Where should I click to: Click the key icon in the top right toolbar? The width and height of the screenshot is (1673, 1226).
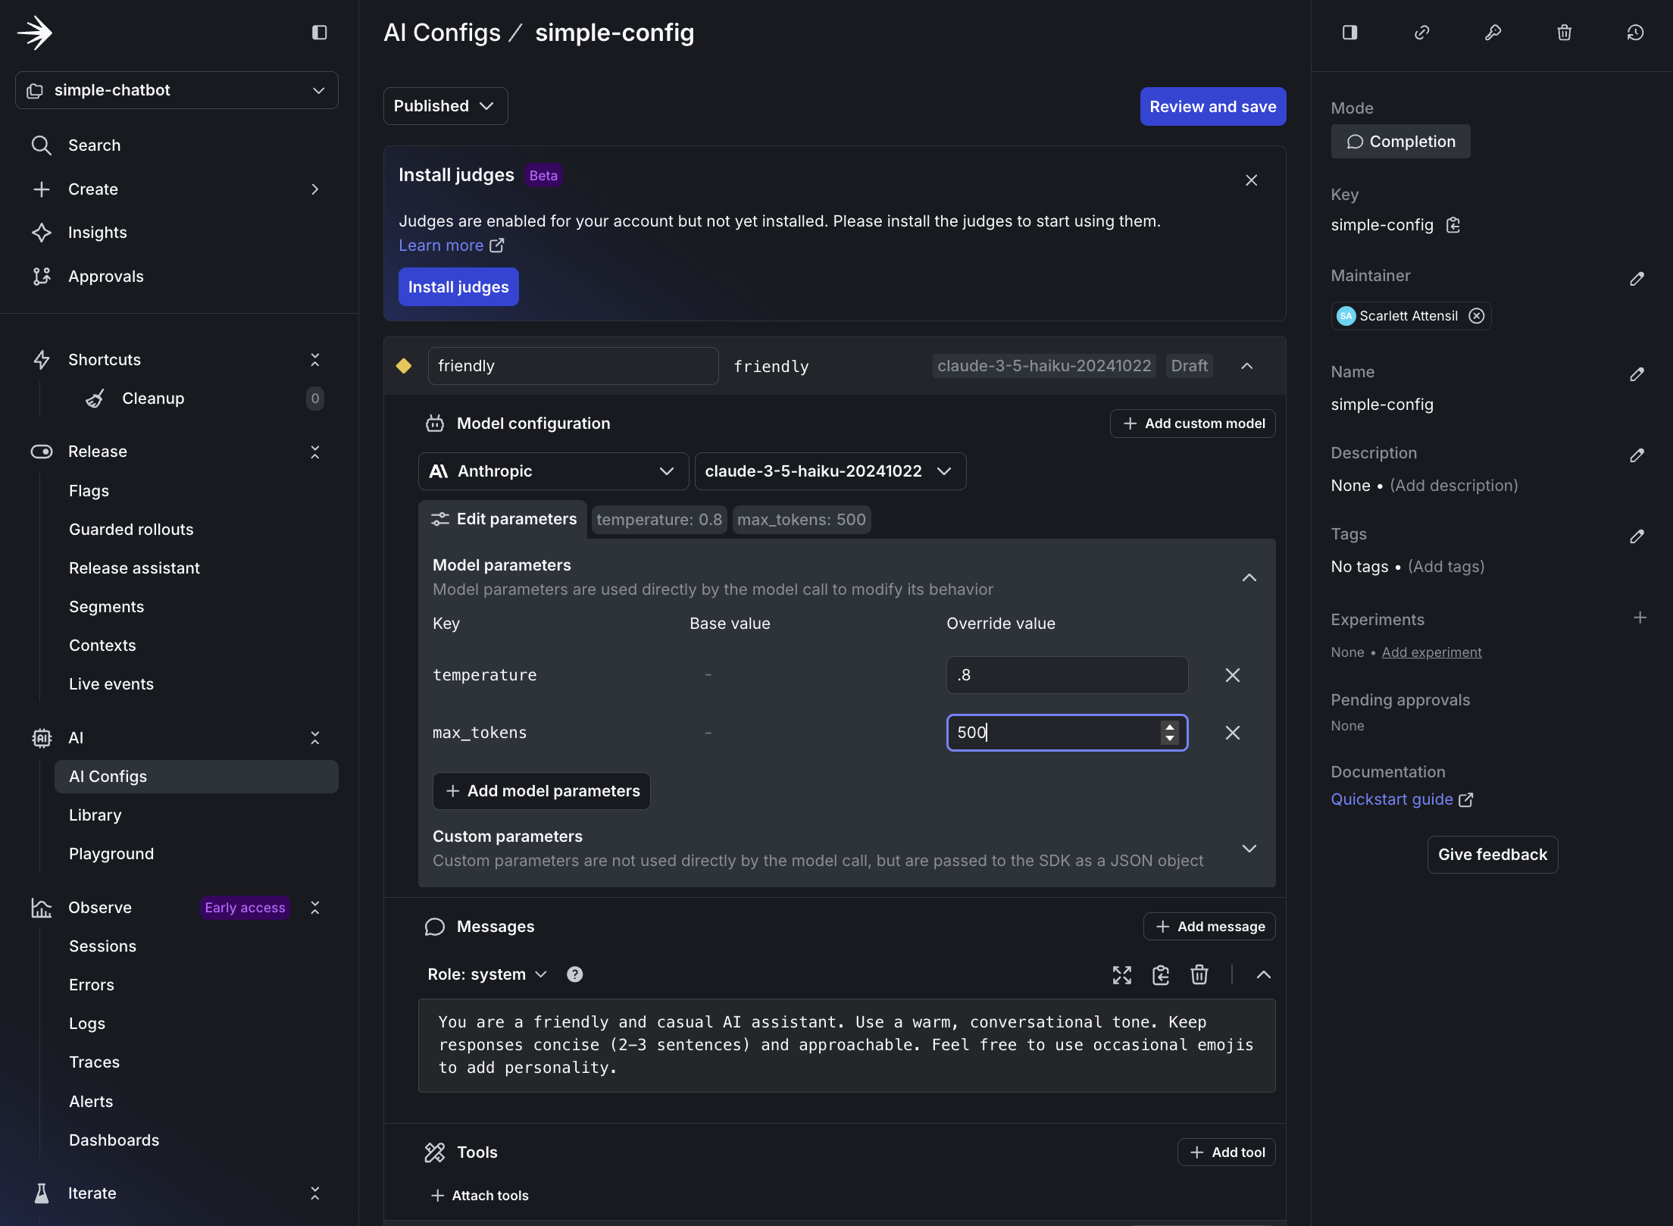(x=1493, y=33)
